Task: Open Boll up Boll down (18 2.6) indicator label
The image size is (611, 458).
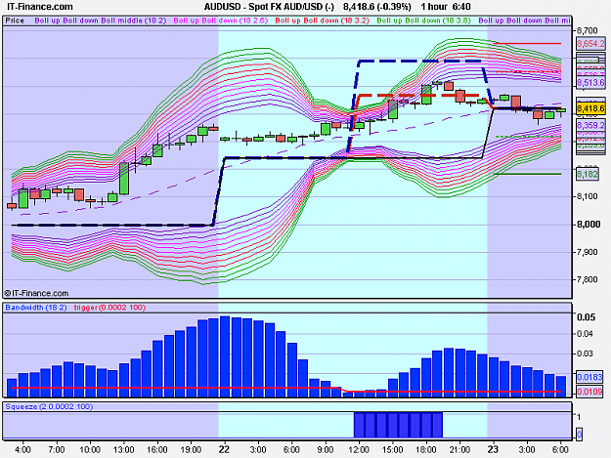Action: point(221,21)
